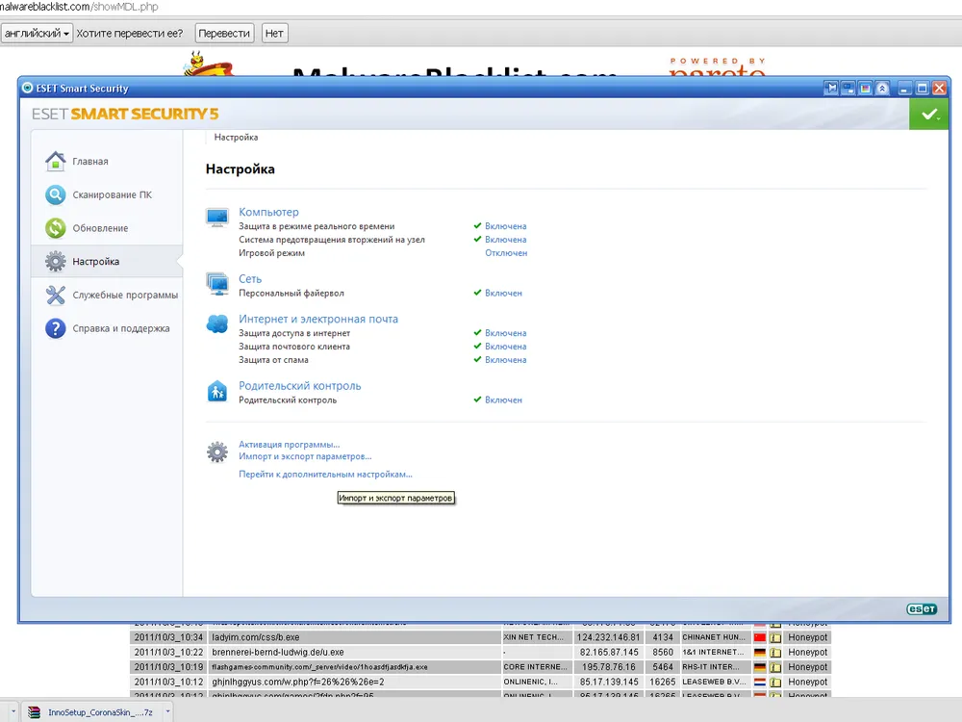Click the Активация программы link

click(289, 445)
